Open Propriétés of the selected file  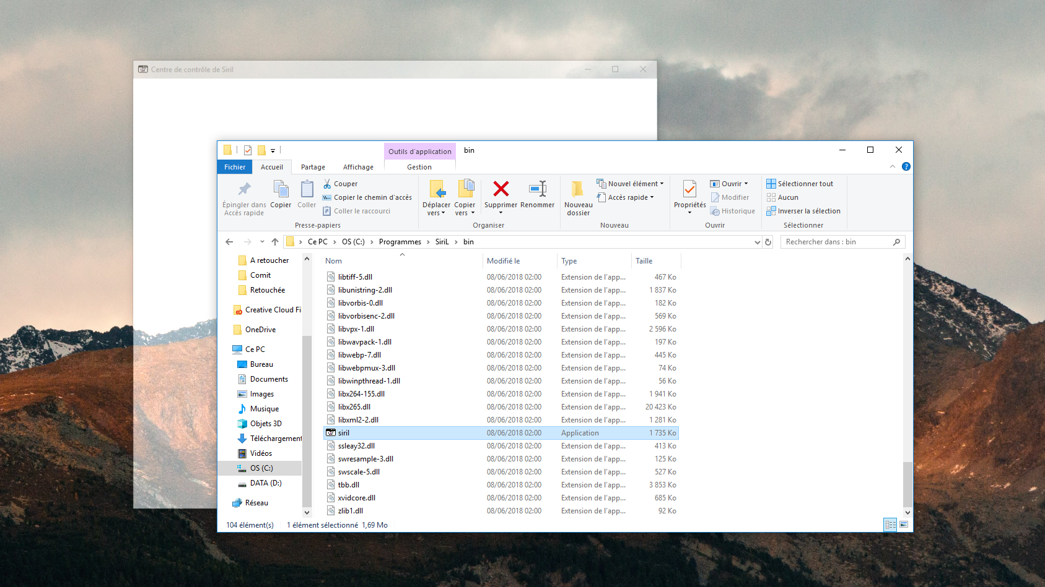point(689,189)
